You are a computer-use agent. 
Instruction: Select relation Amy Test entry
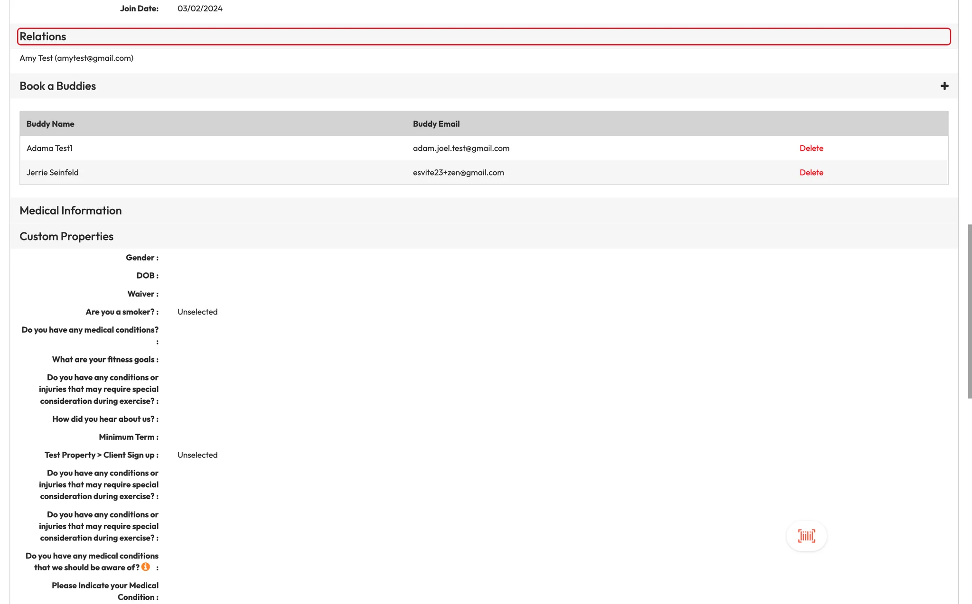point(76,58)
